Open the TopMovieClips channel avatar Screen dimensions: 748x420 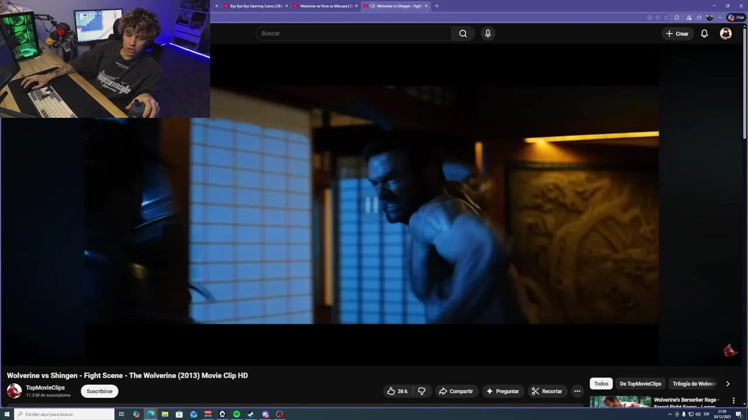click(x=14, y=391)
